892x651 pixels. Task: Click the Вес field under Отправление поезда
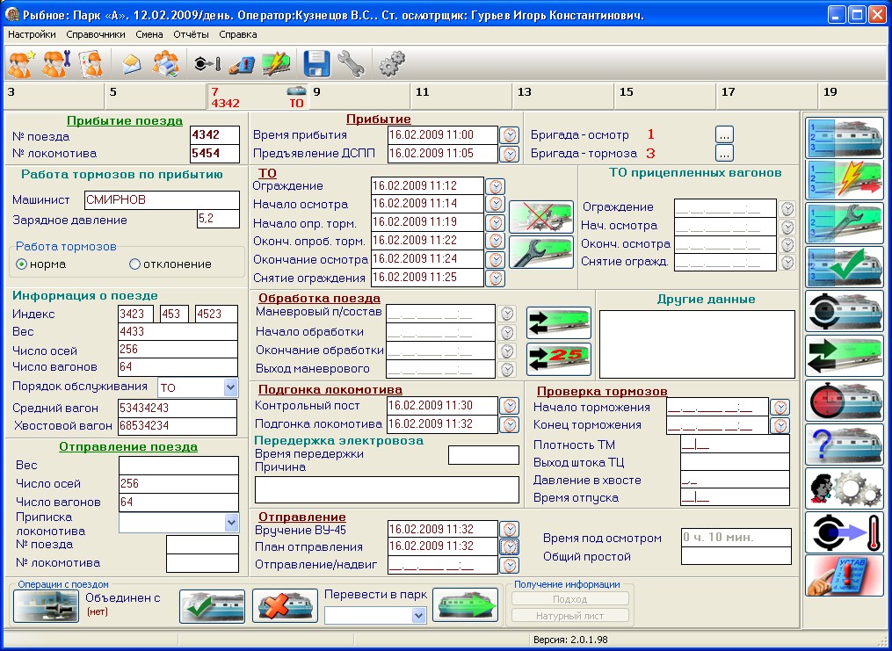178,465
